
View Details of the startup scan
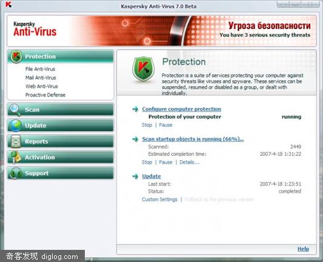pyautogui.click(x=189, y=162)
